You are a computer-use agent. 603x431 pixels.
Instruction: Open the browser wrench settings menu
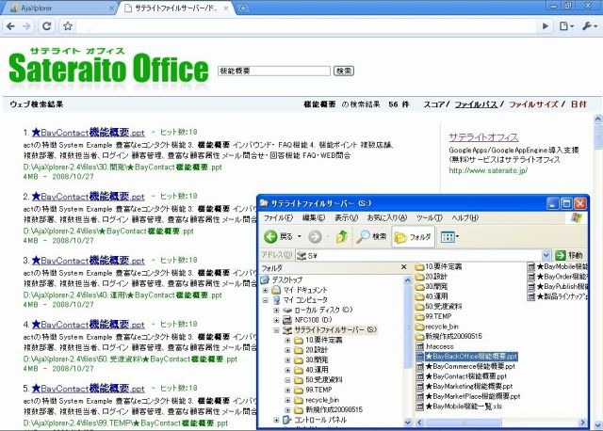(589, 26)
